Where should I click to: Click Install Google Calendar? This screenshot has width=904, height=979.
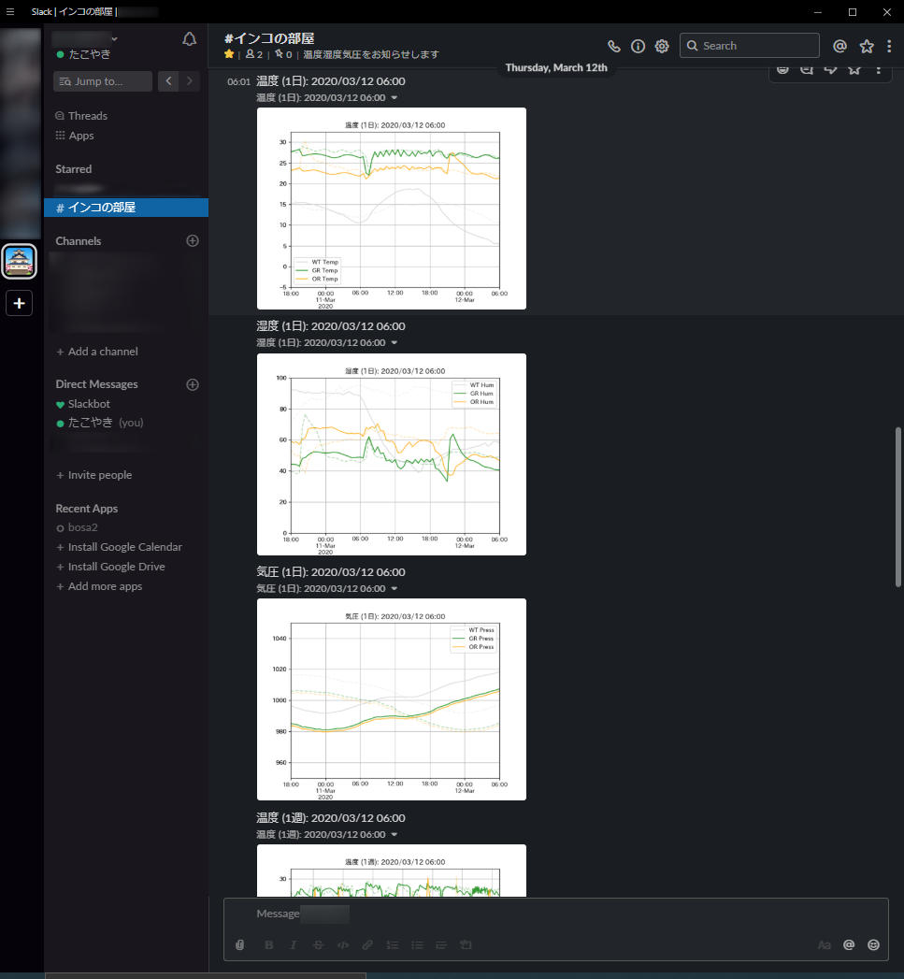tap(120, 547)
